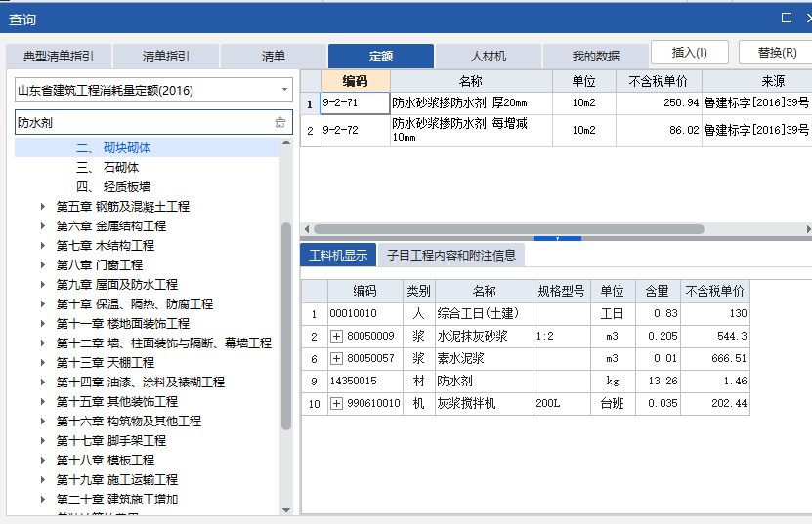Select 第十二章 墙、柱面装饰与隔断、幕墙工程
812x524 pixels.
[x=163, y=343]
